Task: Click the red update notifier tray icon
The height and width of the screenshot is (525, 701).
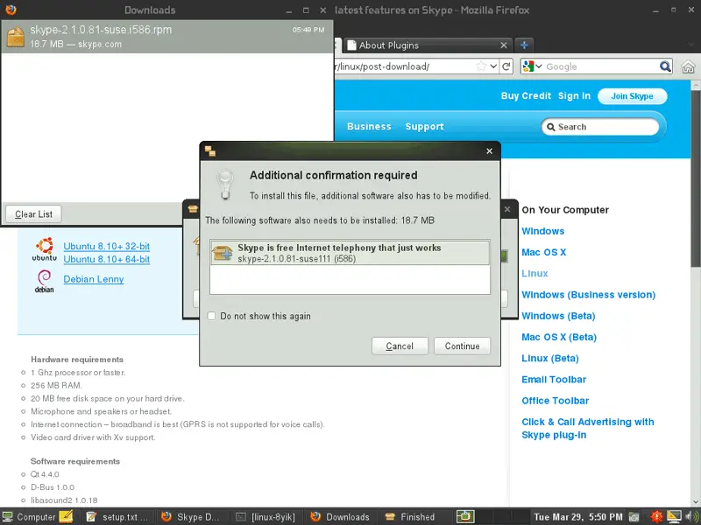Action: point(656,517)
